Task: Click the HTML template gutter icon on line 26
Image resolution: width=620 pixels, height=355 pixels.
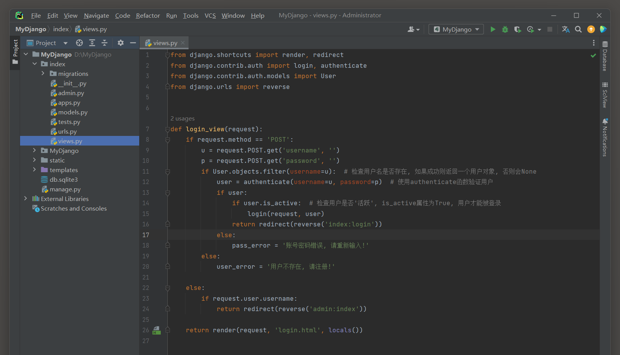Action: pyautogui.click(x=157, y=330)
